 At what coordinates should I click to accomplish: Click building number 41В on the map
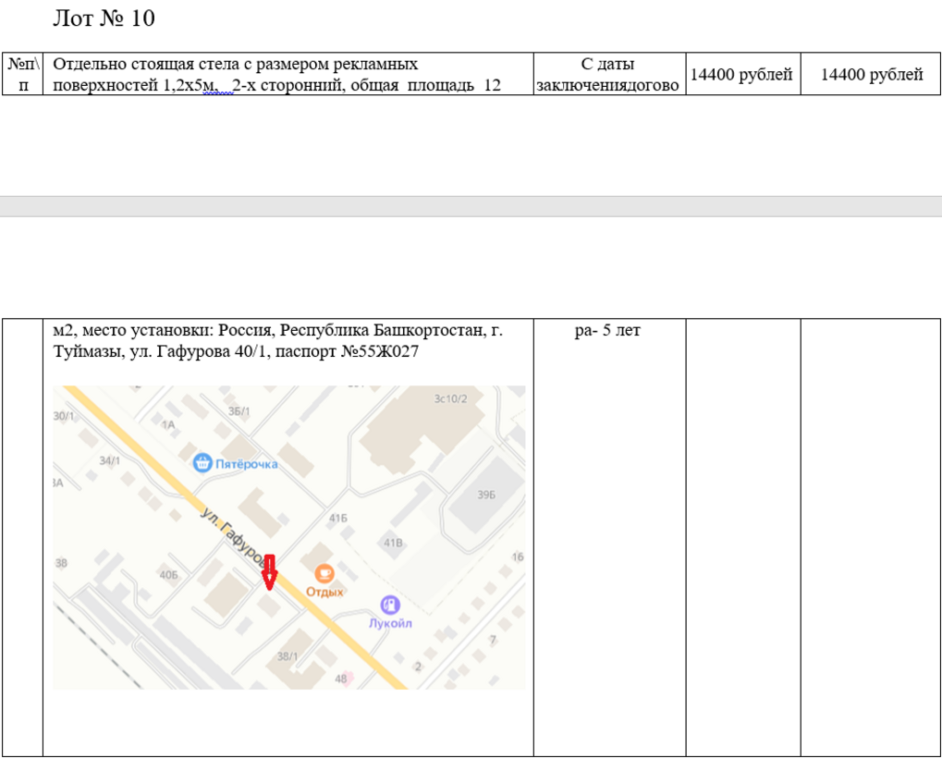(393, 543)
